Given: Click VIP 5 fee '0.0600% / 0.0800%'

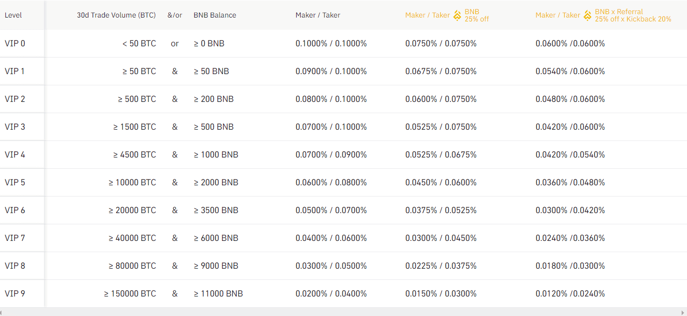Looking at the screenshot, I should click(331, 182).
